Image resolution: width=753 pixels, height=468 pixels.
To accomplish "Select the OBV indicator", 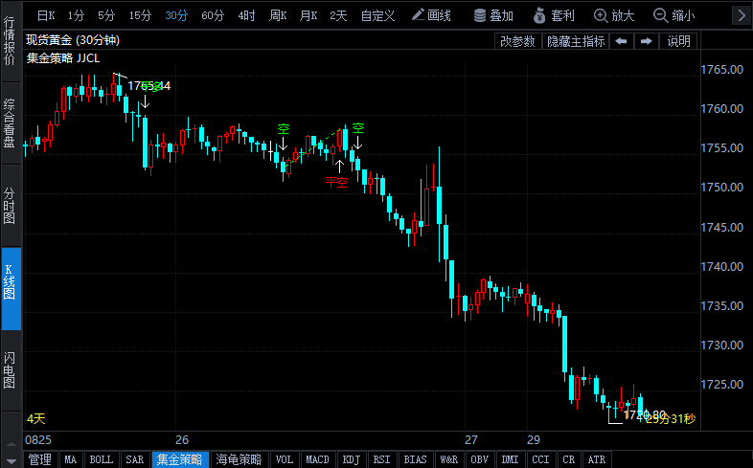I will (x=480, y=459).
